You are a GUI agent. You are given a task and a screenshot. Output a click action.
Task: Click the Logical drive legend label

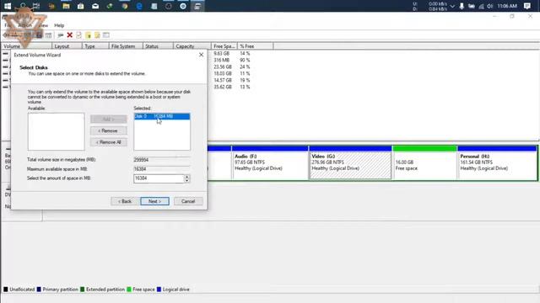[x=176, y=290]
